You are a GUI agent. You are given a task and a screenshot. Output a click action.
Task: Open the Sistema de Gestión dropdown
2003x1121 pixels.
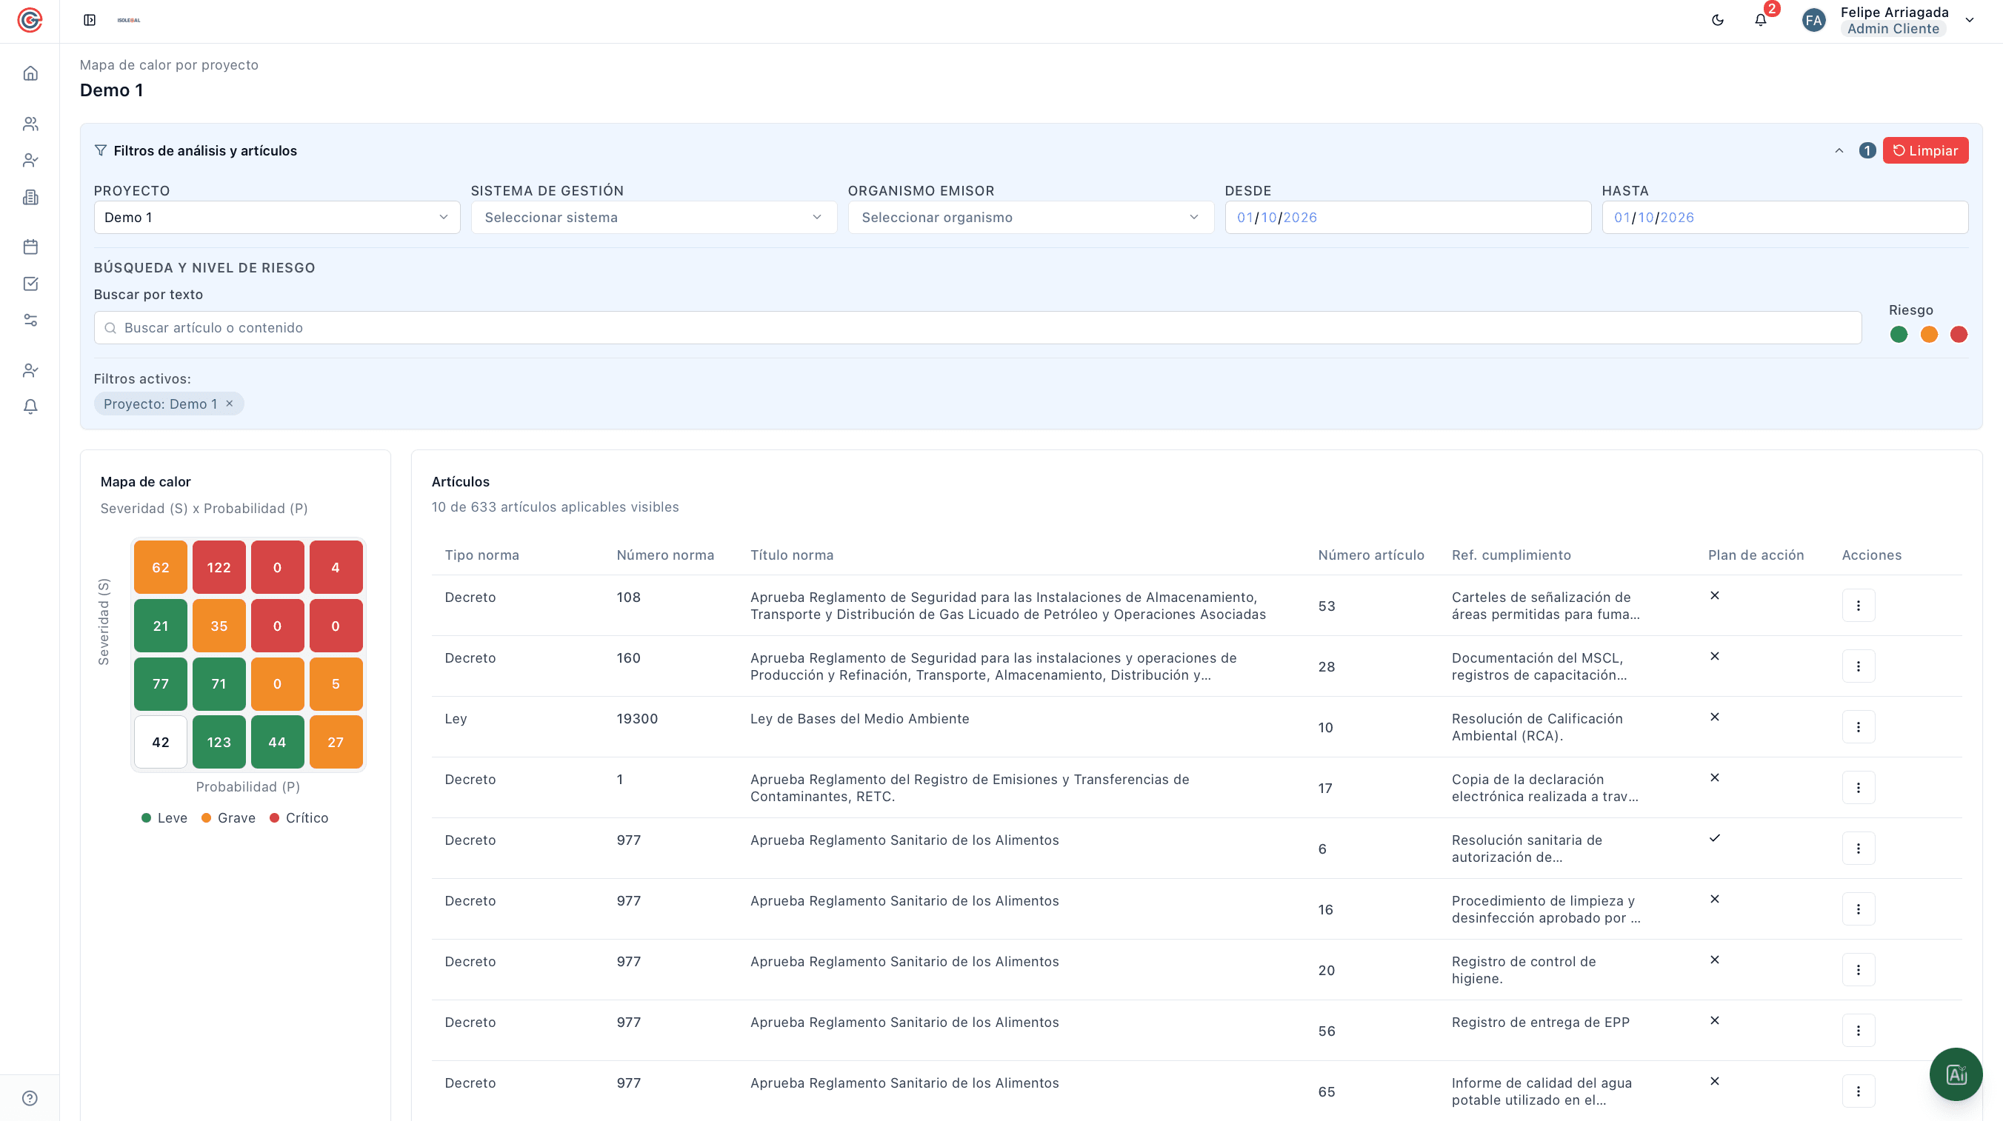click(x=654, y=218)
